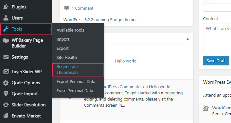Screen dimensions: 231x123
Task: Open Regenerate Thumbnails in the Tools submenu
Action: pyautogui.click(x=67, y=70)
